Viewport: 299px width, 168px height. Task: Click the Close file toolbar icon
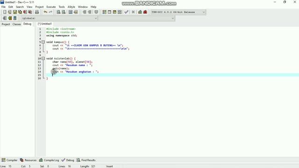coord(25,12)
